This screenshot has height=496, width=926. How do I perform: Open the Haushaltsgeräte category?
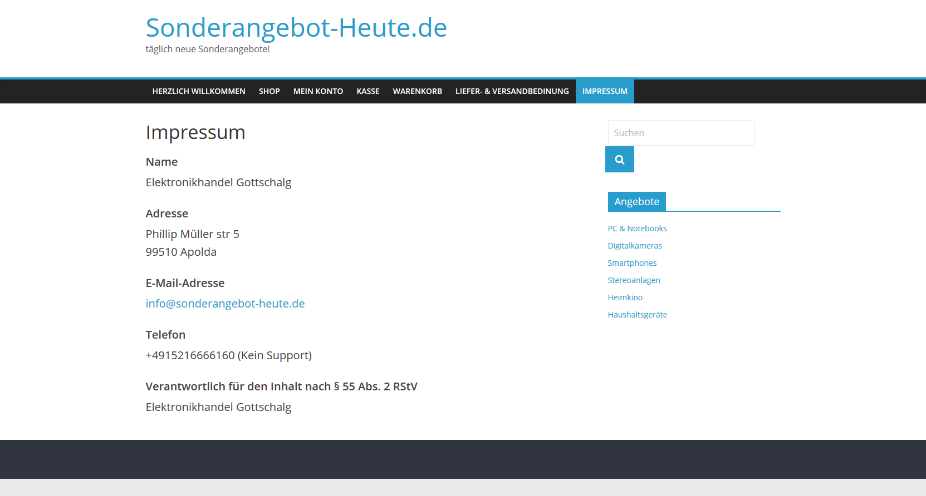(x=637, y=315)
